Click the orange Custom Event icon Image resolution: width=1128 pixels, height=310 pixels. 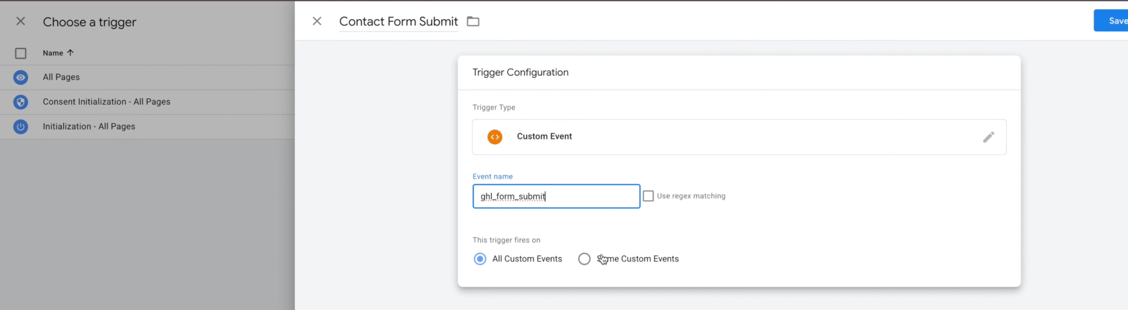point(494,137)
